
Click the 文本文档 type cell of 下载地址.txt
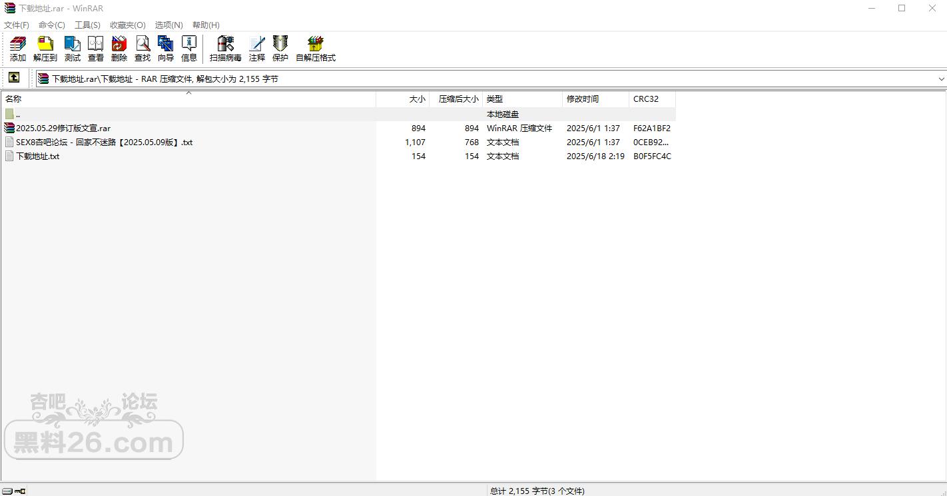tap(503, 156)
